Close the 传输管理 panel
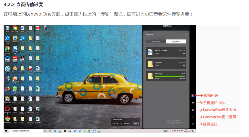This screenshot has width=249, height=137. pyautogui.click(x=185, y=34)
